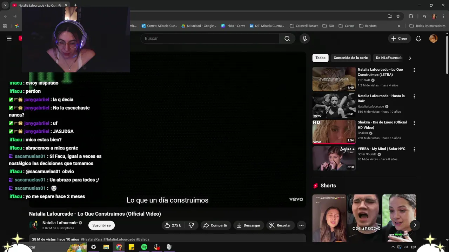The image size is (449, 252).
Task: Open the YouTube account avatar menu
Action: pyautogui.click(x=433, y=38)
